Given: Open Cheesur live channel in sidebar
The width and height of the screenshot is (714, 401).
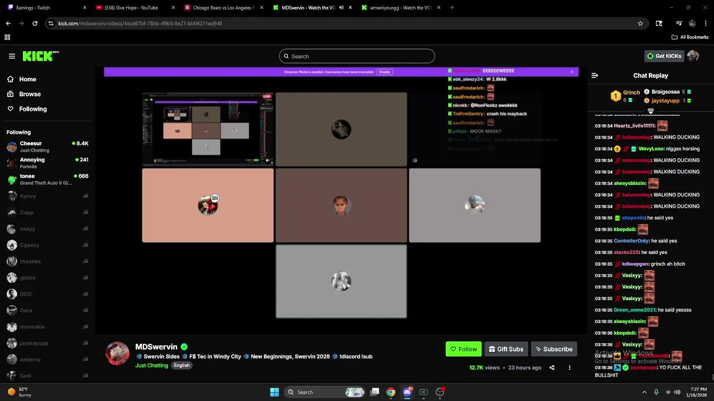Looking at the screenshot, I should pos(47,146).
